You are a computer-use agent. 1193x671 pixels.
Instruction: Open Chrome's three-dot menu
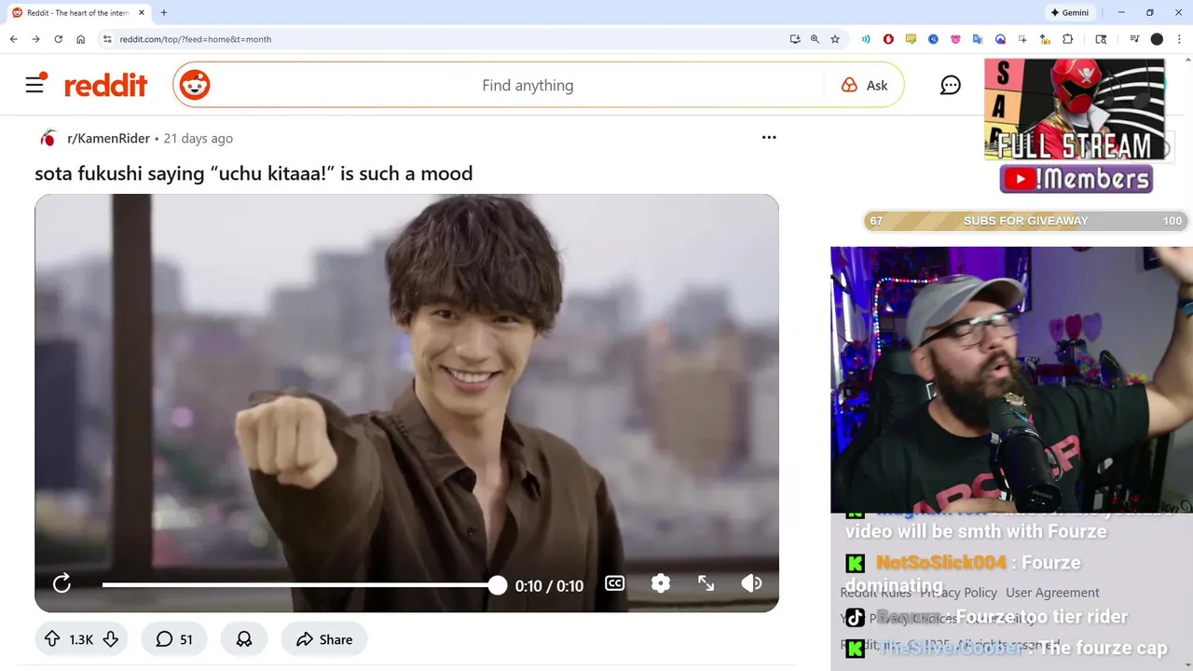(1179, 39)
